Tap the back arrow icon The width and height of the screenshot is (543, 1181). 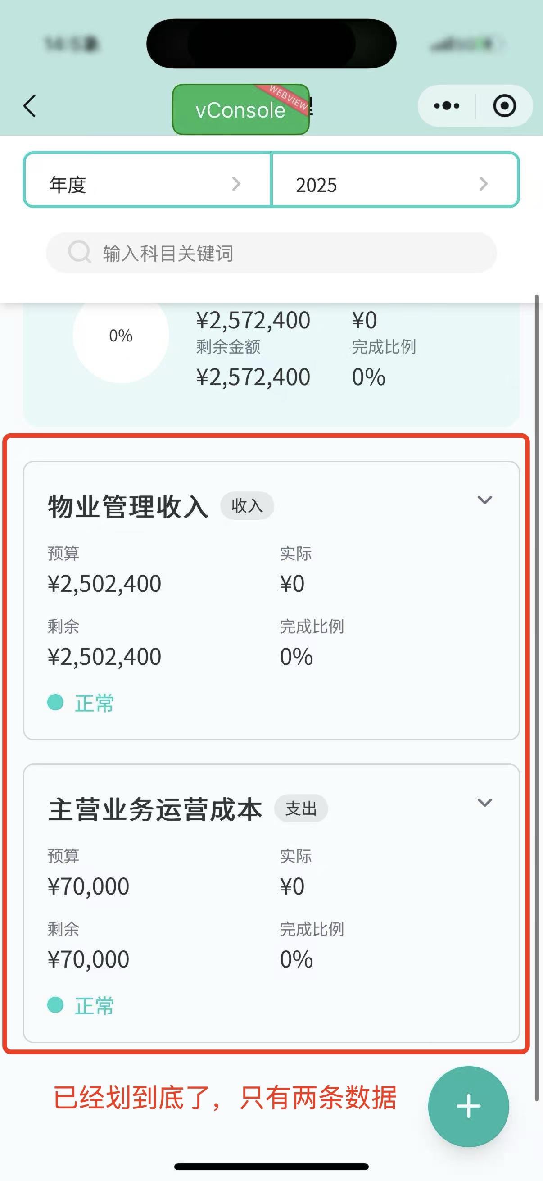click(x=30, y=106)
